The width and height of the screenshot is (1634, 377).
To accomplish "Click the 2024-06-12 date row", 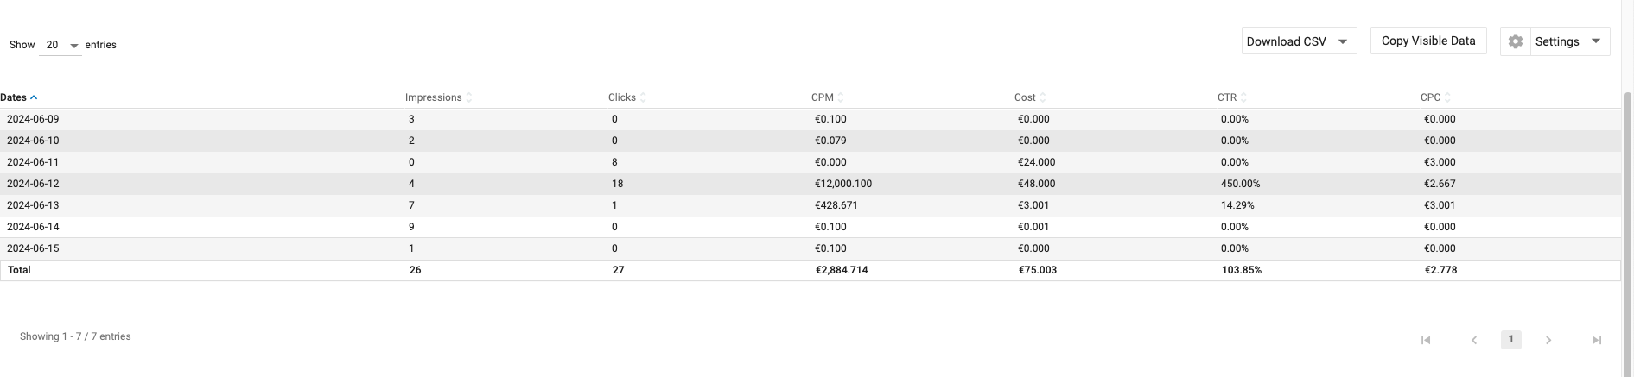I will (x=33, y=184).
